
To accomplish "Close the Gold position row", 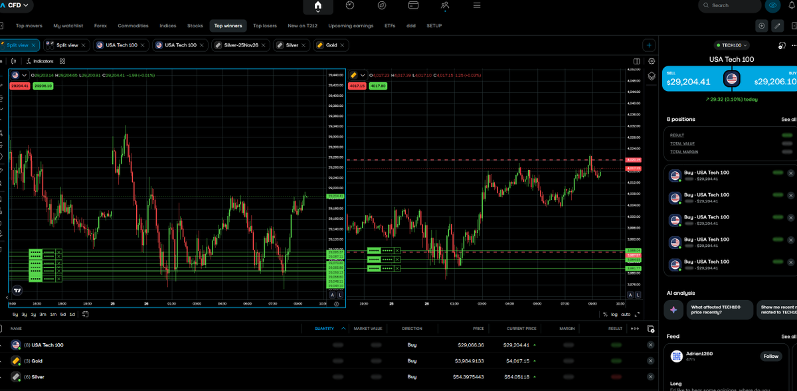I will pyautogui.click(x=650, y=361).
